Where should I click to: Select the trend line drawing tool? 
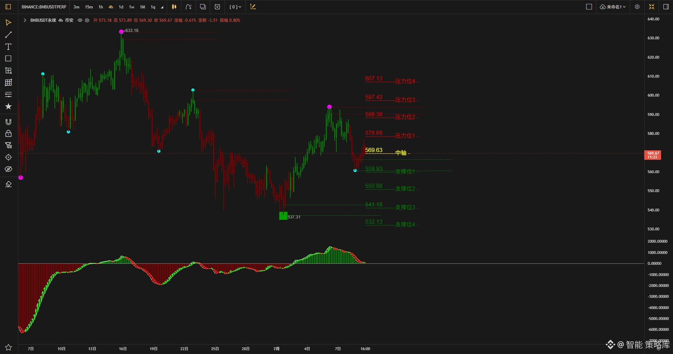click(x=8, y=35)
